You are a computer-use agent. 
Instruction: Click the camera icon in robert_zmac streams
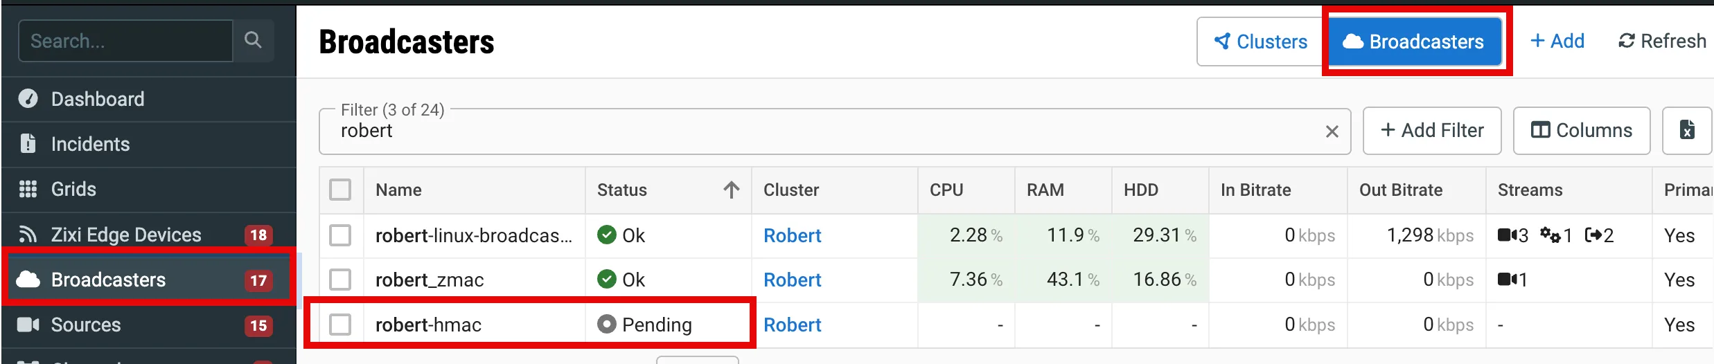tap(1508, 280)
